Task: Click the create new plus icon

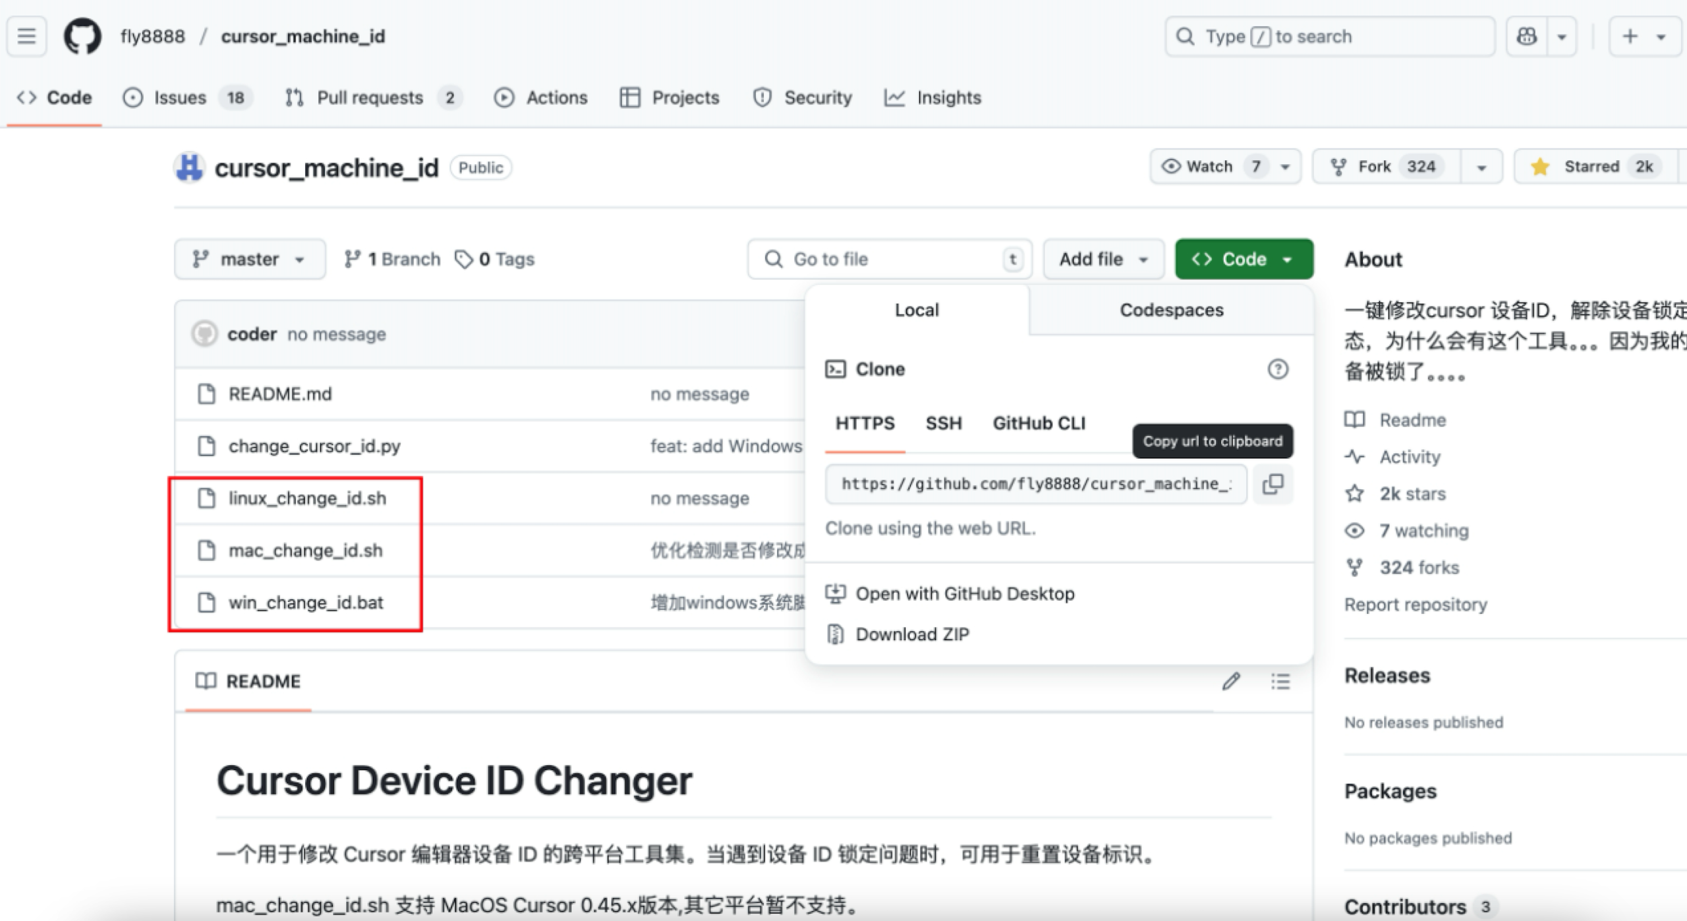Action: (1630, 36)
